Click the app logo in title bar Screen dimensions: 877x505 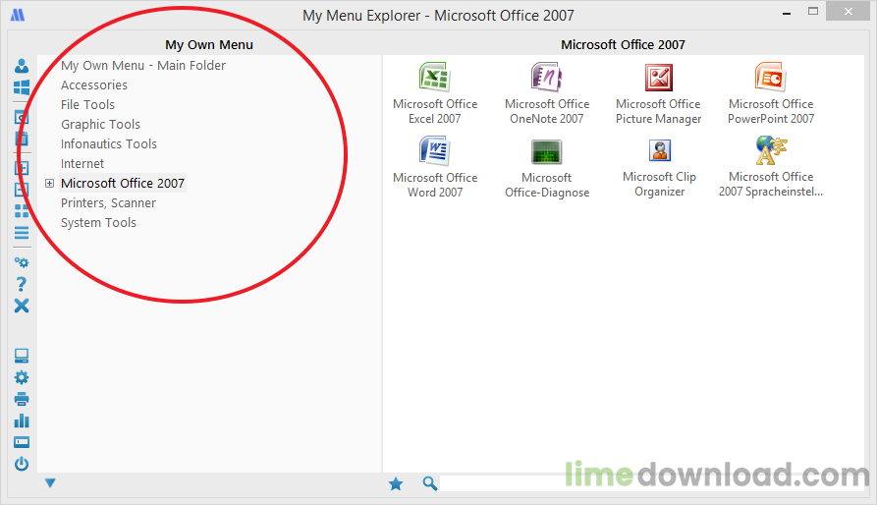(x=18, y=15)
